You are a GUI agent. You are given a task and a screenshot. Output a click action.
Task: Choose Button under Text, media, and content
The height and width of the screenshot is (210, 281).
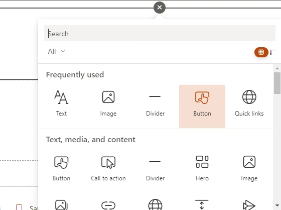tap(61, 169)
